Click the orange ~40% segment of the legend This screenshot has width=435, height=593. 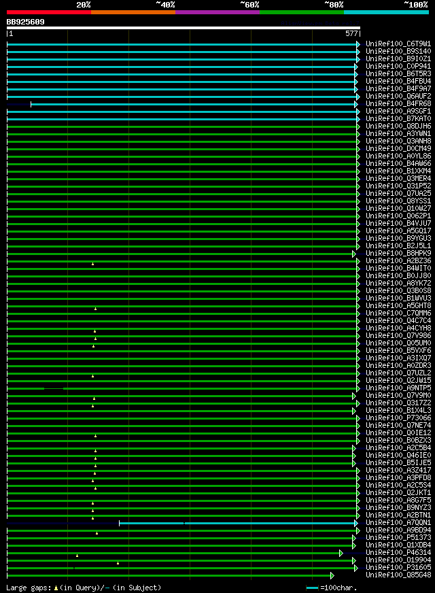[x=133, y=12]
